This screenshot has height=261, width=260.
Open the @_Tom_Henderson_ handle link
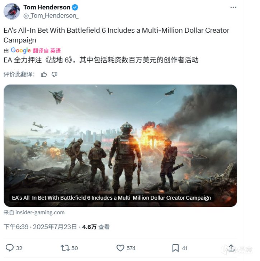(51, 16)
